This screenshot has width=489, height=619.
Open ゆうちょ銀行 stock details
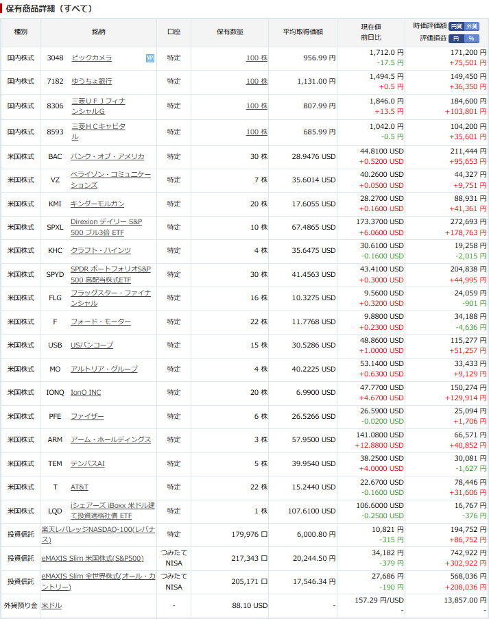91,82
